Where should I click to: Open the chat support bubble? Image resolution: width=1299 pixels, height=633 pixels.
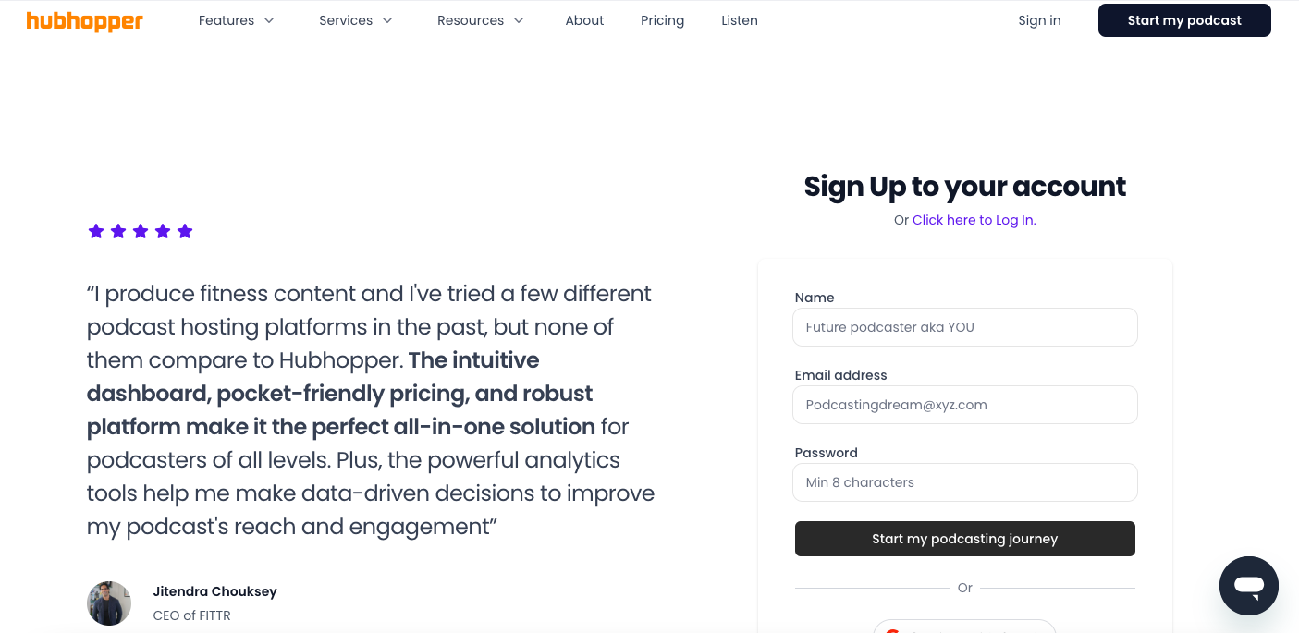coord(1248,585)
